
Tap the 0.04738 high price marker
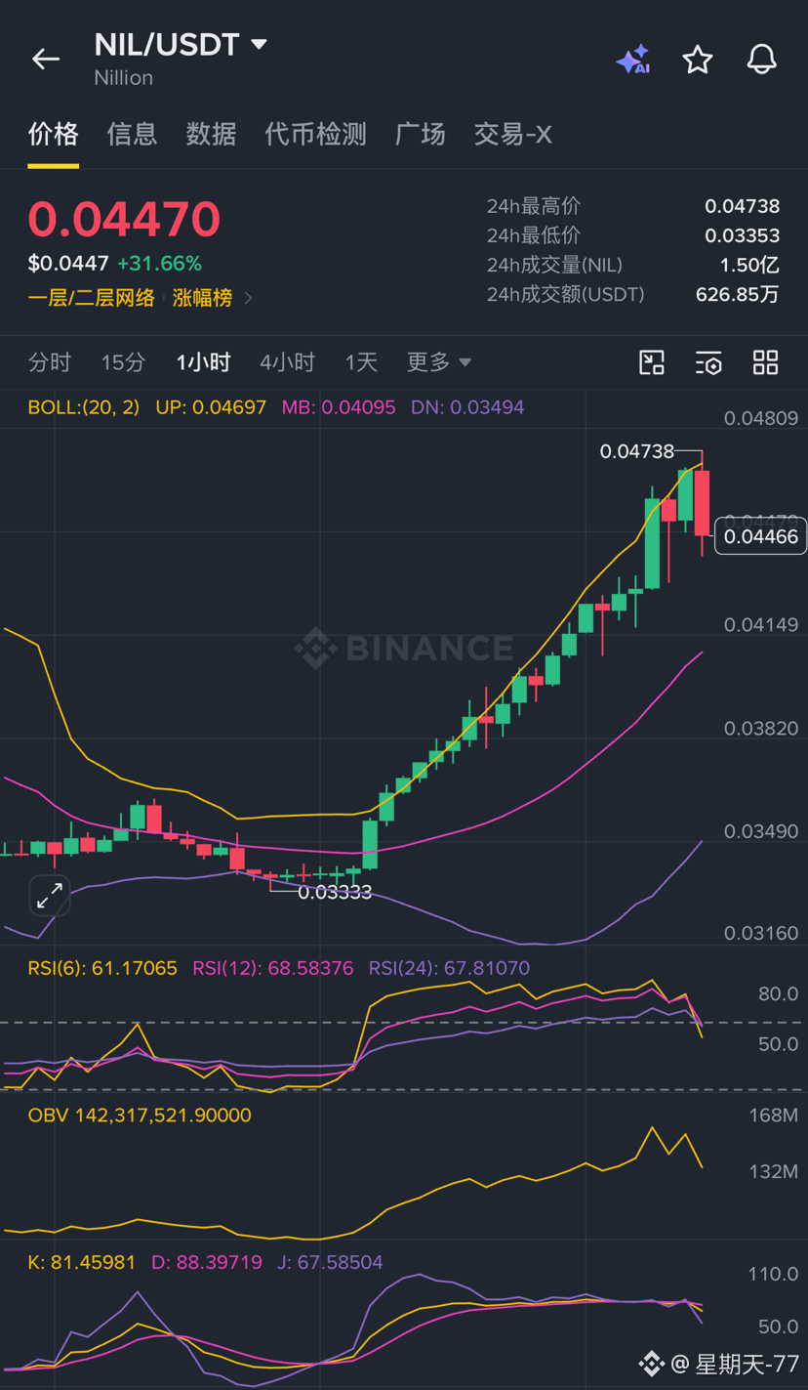pyautogui.click(x=636, y=450)
